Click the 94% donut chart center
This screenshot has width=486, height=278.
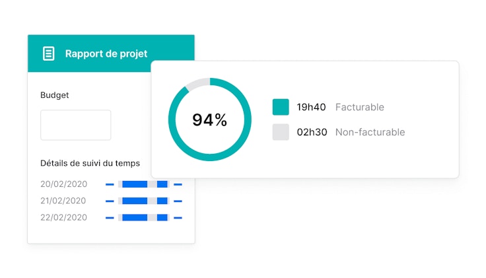coord(209,120)
